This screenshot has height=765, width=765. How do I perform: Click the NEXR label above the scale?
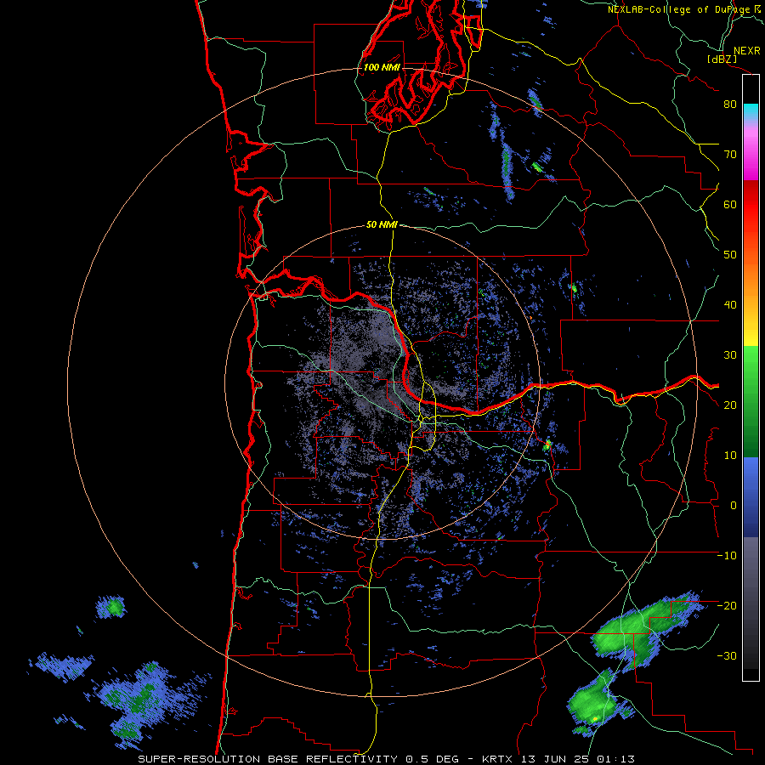pos(746,51)
